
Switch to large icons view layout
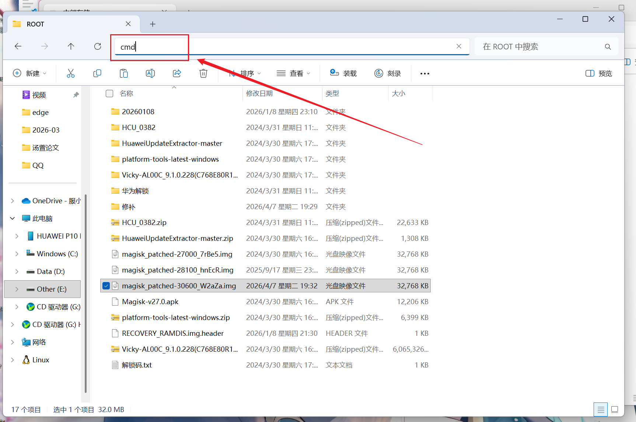click(x=615, y=409)
